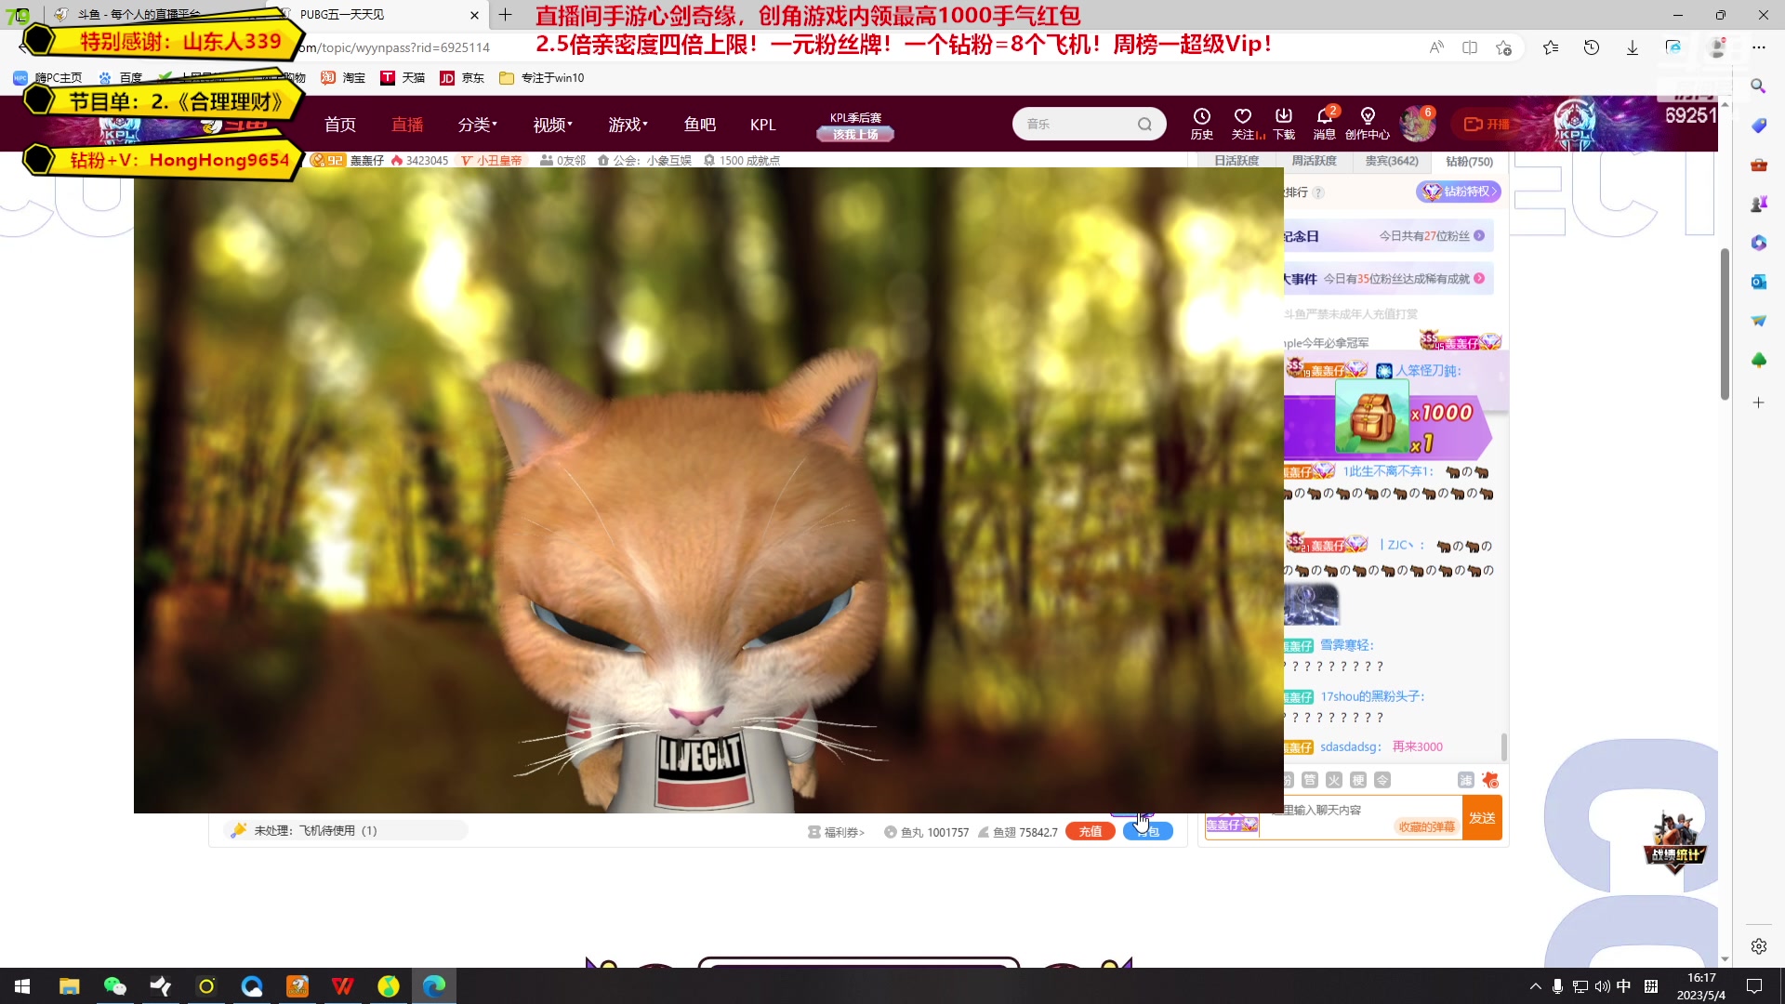Open WeChat from the taskbar
This screenshot has height=1004, width=1785.
coord(114,986)
